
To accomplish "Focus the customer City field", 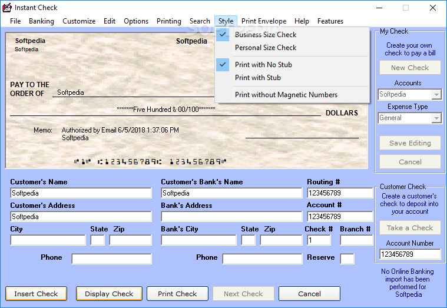I will pos(48,240).
